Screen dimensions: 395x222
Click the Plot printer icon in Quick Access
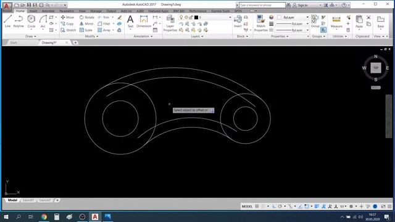click(x=41, y=5)
